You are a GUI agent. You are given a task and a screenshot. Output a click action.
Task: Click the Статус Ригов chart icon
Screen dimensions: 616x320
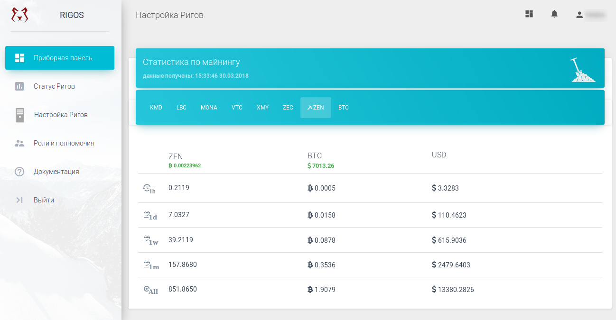(x=19, y=86)
